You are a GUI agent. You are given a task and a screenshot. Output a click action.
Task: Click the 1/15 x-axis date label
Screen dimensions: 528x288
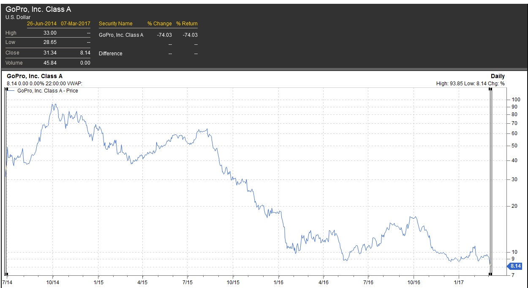(x=98, y=282)
